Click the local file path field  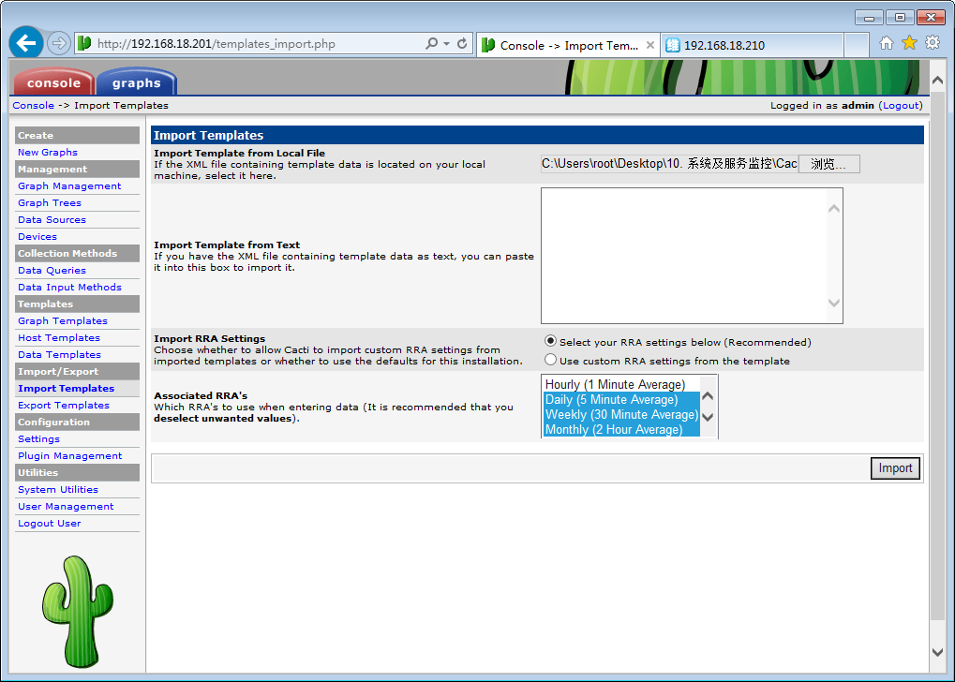[669, 164]
